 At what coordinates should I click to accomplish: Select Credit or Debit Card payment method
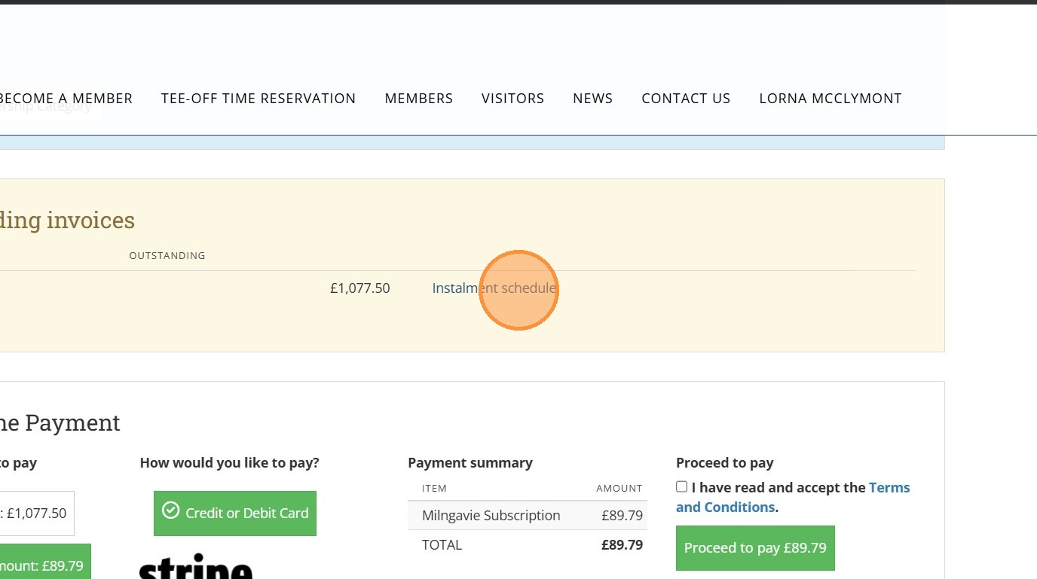[x=235, y=513]
